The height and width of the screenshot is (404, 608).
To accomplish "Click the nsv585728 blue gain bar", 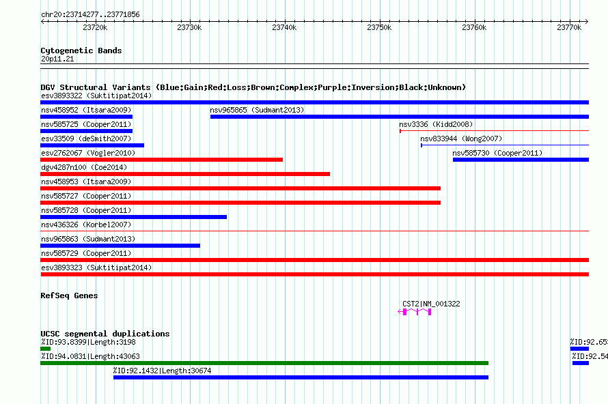I will point(133,217).
